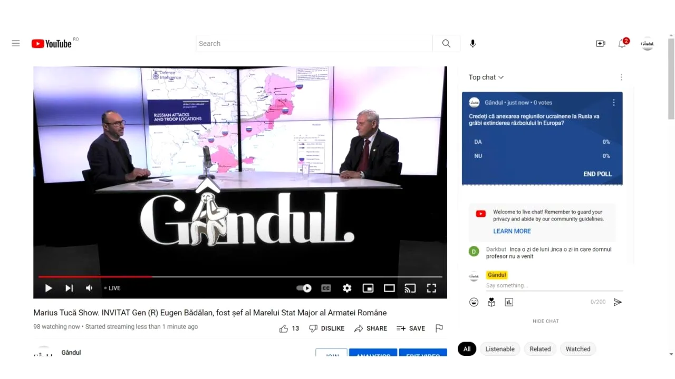Select the Listenable filter chip
Image resolution: width=675 pixels, height=379 pixels.
500,349
